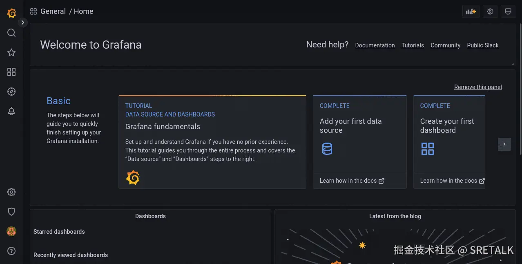
Task: Expand the sidebar navigation menu arrow
Action: tap(23, 22)
